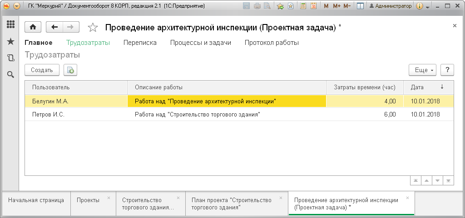This screenshot has height=218, width=465.
Task: Open the calculator icon
Action: [x=303, y=6]
